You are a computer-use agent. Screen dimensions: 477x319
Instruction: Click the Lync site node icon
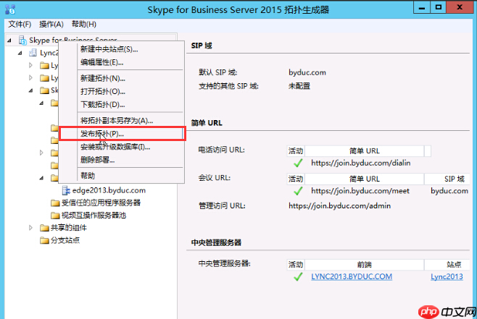(x=33, y=53)
